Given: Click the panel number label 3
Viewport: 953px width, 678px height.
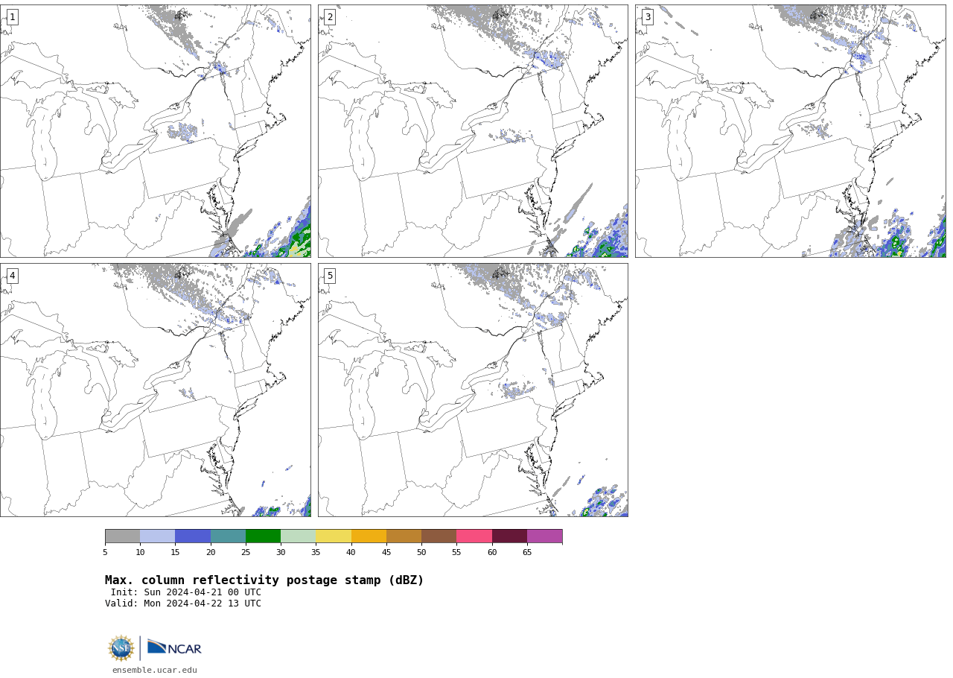Looking at the screenshot, I should pos(648,17).
